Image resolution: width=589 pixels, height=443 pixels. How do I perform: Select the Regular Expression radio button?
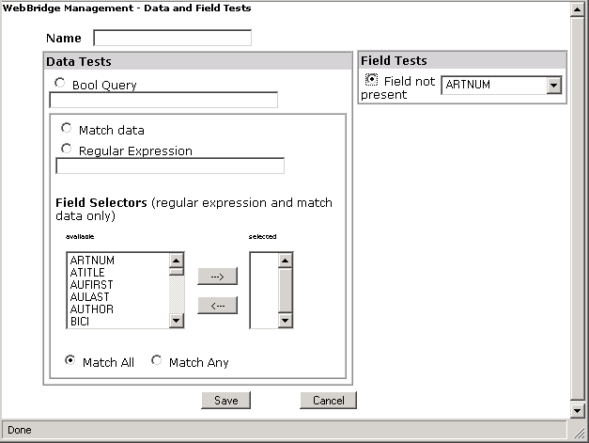pyautogui.click(x=67, y=149)
